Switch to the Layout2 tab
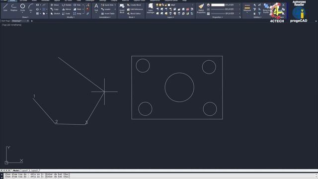Image resolution: width=318 pixels, height=179 pixels. (34, 171)
